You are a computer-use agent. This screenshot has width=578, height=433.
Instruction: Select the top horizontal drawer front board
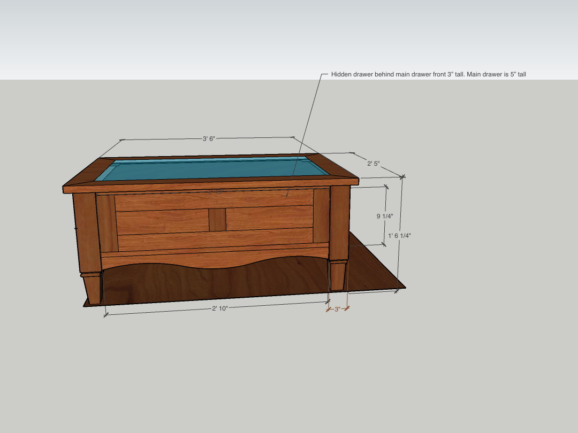coord(214,200)
